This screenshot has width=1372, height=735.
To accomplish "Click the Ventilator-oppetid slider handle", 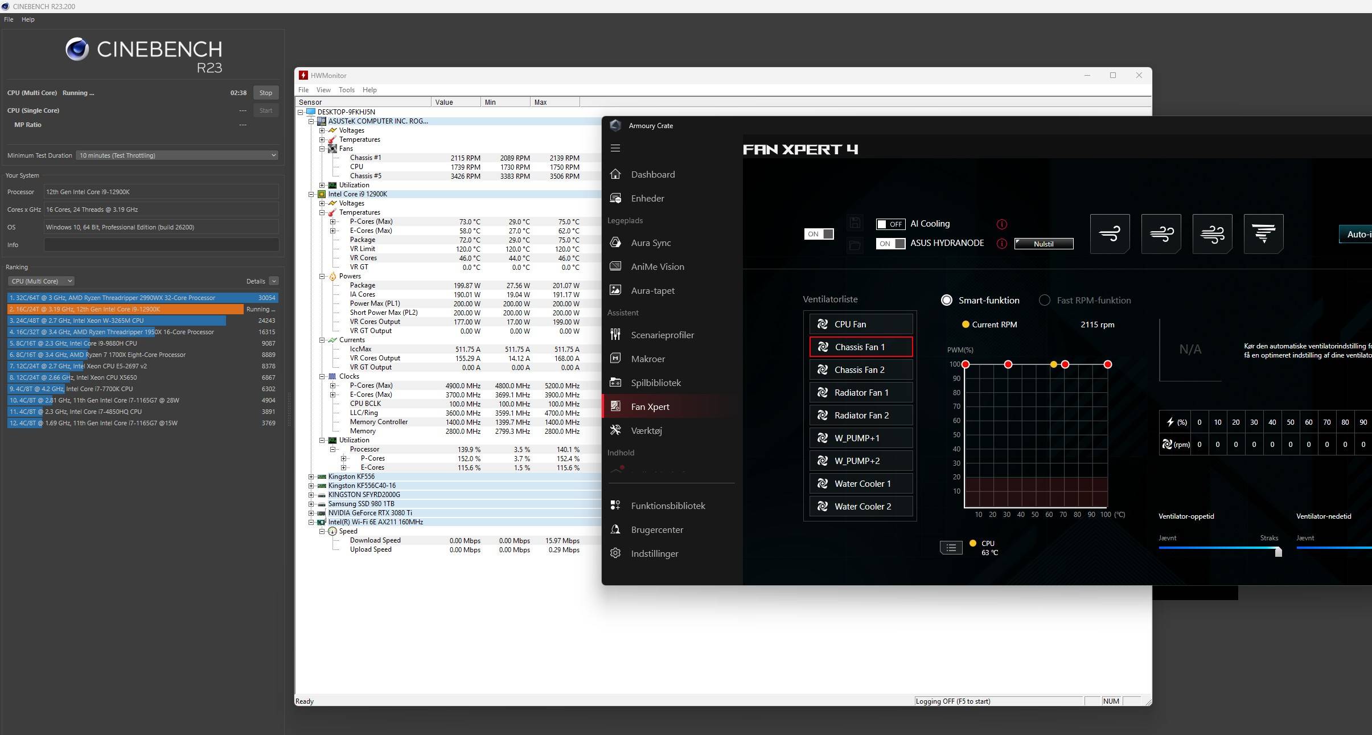I will [1278, 551].
